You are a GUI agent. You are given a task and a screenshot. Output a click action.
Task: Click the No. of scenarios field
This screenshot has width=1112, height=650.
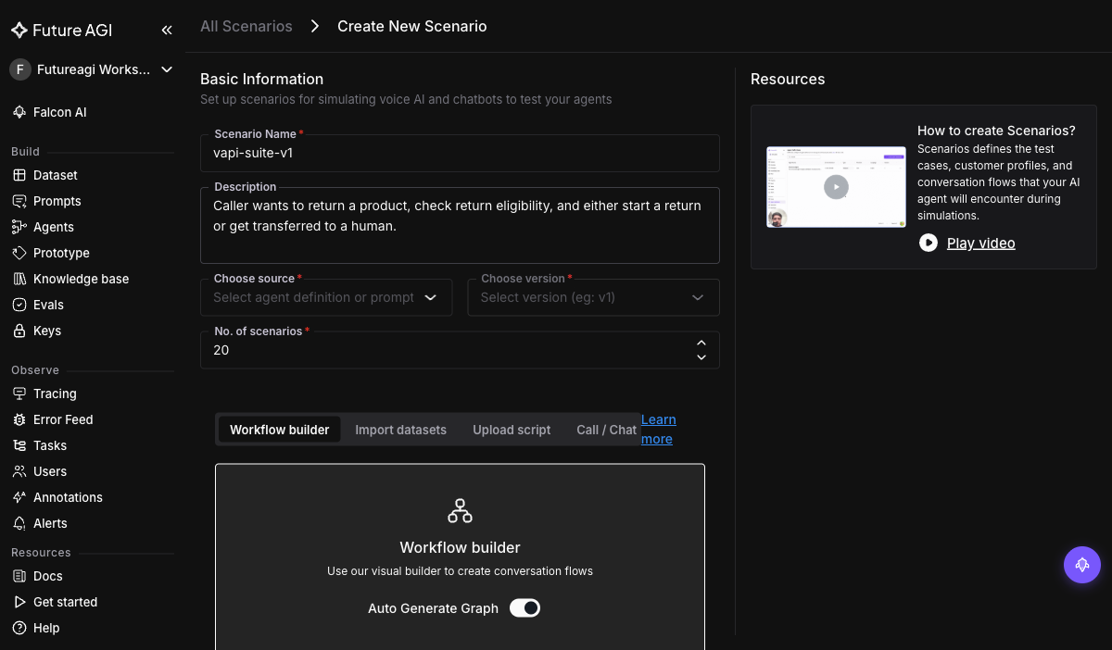[x=460, y=350]
